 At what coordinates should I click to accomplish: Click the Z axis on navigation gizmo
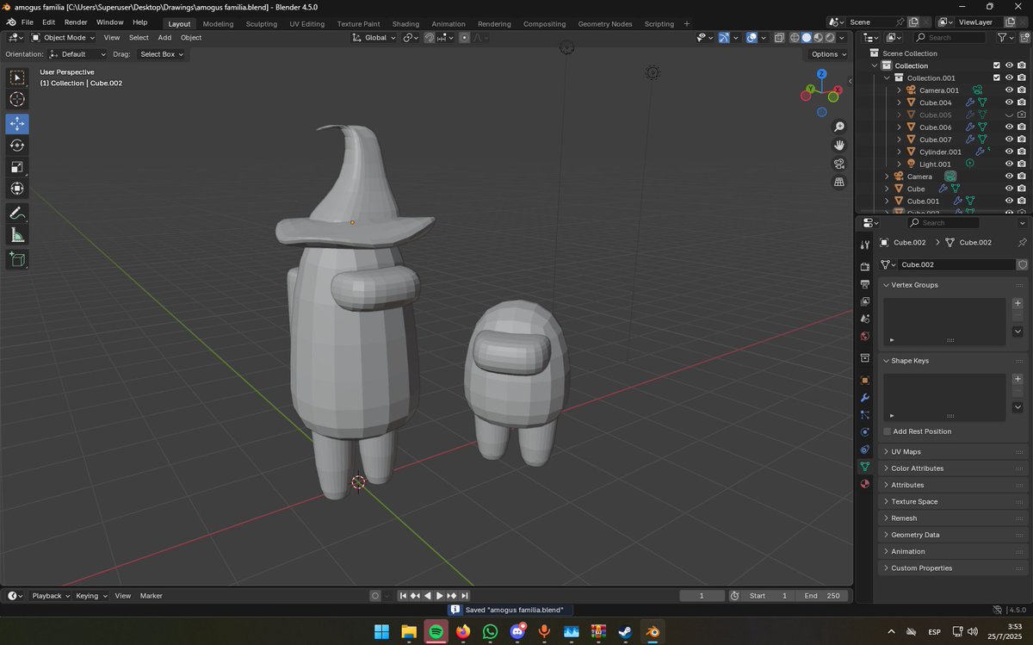coord(821,75)
